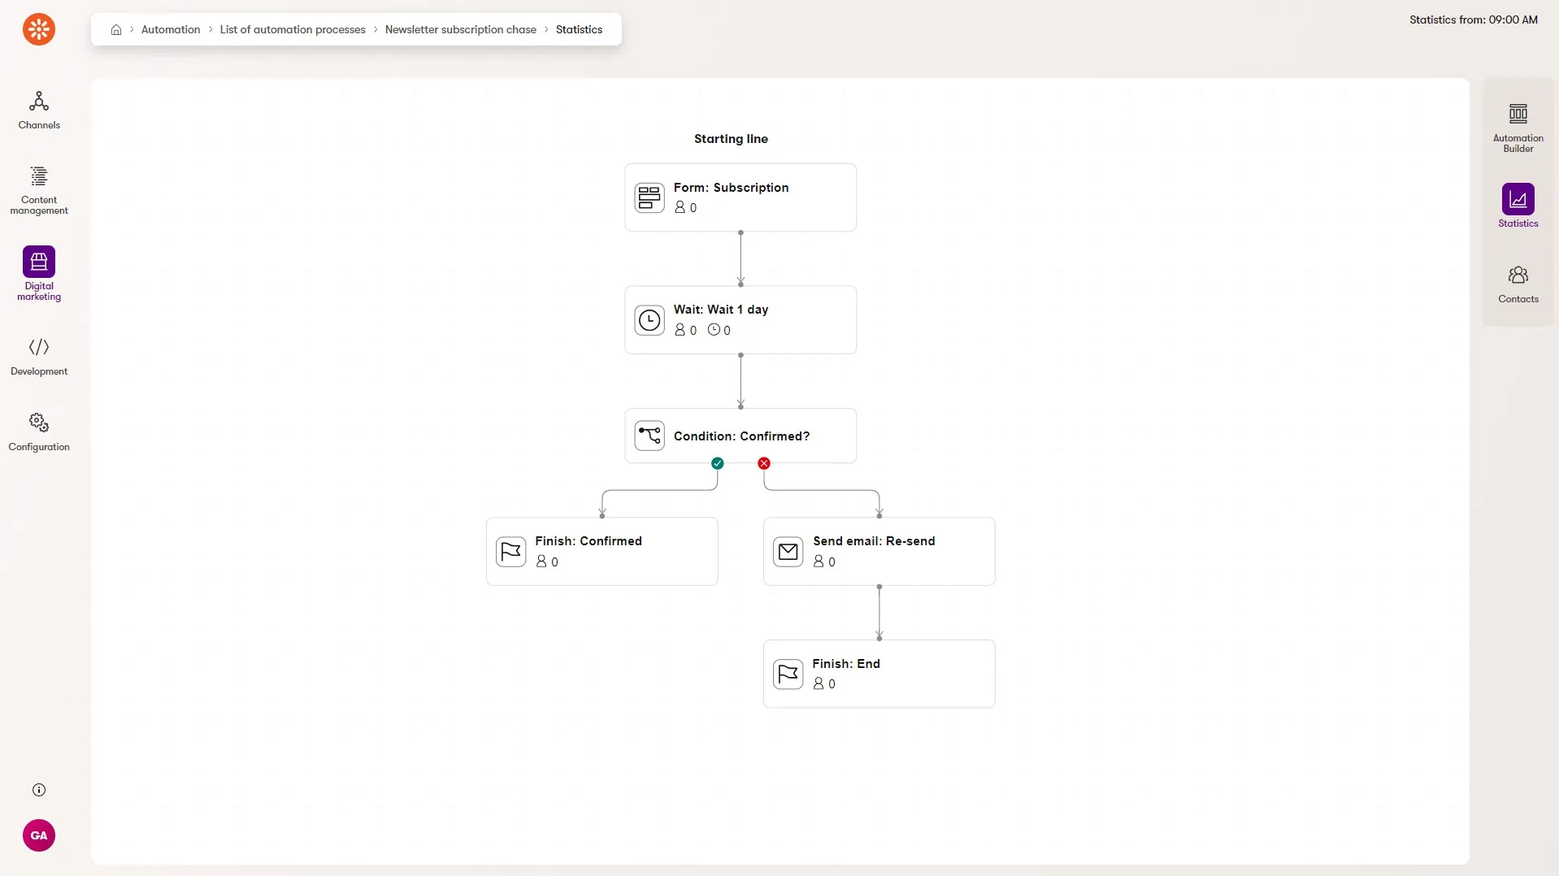The image size is (1559, 876).
Task: Select the Send email: Re-send step title
Action: point(874,541)
